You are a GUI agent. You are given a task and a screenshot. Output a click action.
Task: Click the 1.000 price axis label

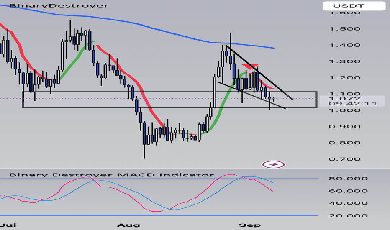[344, 110]
